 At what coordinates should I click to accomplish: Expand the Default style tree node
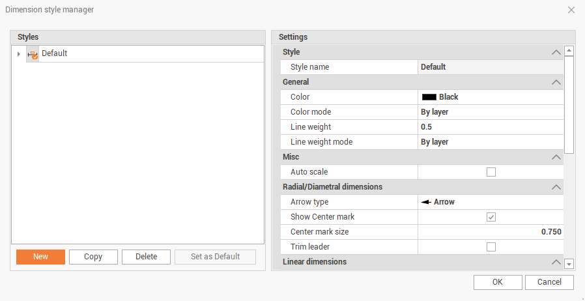pyautogui.click(x=19, y=54)
